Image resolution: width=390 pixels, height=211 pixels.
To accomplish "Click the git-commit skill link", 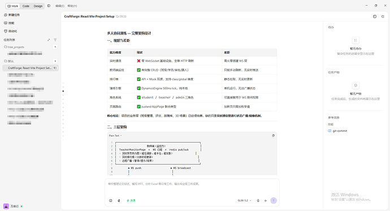I will pyautogui.click(x=340, y=131).
